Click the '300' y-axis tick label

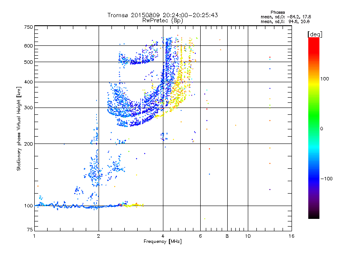pyautogui.click(x=28, y=108)
